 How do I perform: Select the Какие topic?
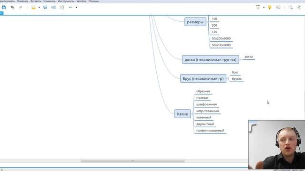click(183, 114)
